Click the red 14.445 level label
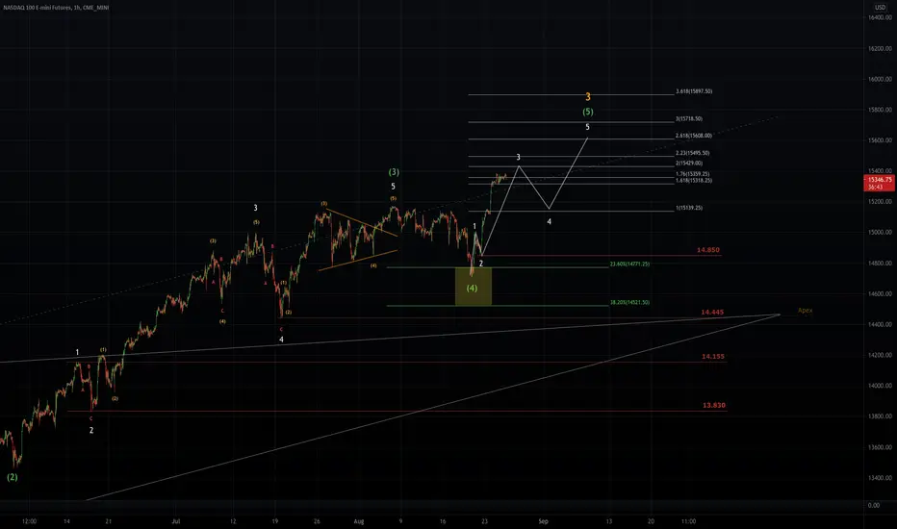Image resolution: width=897 pixels, height=529 pixels. click(x=713, y=313)
